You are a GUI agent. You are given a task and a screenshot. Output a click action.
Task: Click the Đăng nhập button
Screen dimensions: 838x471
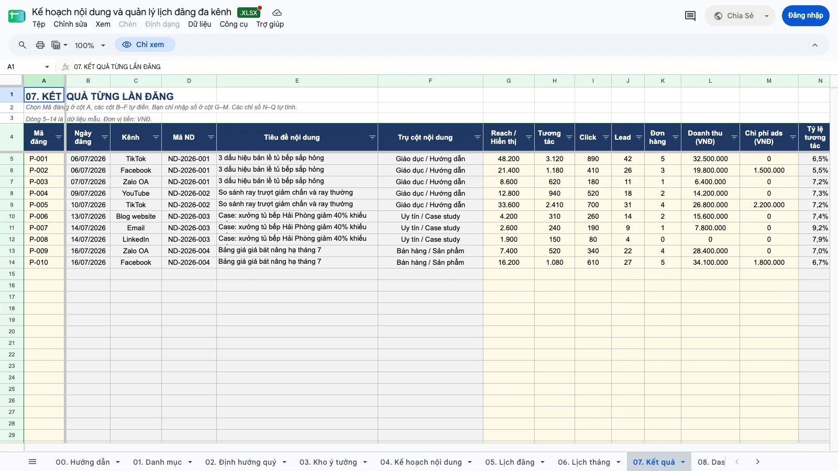[x=806, y=16]
